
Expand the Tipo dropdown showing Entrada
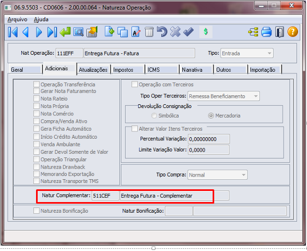(247, 53)
